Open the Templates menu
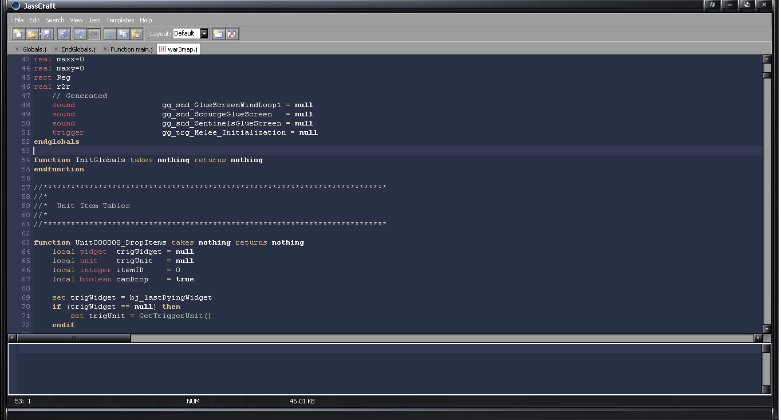Screen dimensions: 781x420 point(119,20)
